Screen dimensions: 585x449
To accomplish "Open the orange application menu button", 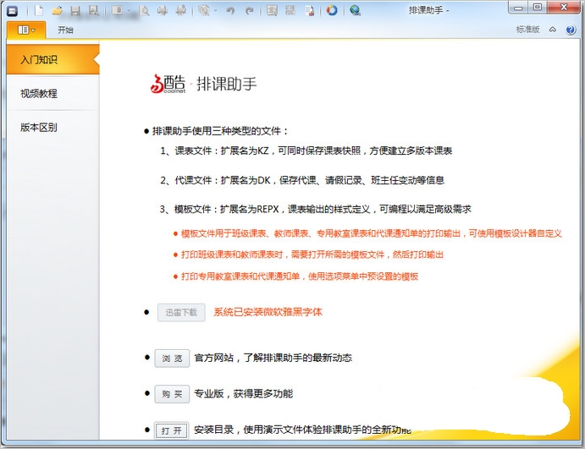I will (x=26, y=30).
